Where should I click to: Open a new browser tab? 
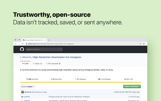(x=49, y=40)
